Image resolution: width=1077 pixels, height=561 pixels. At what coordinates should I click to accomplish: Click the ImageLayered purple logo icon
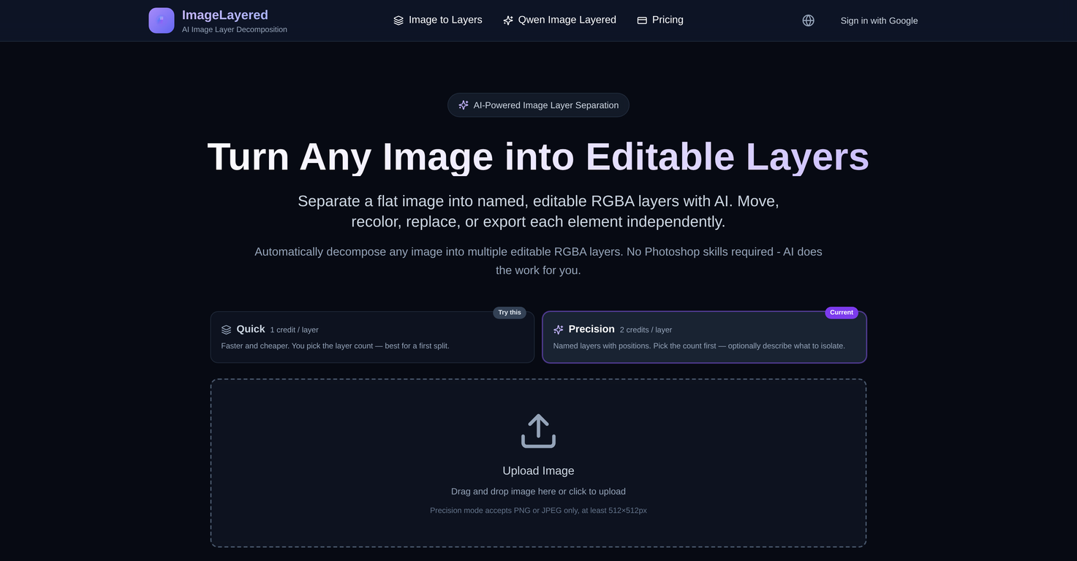point(162,20)
